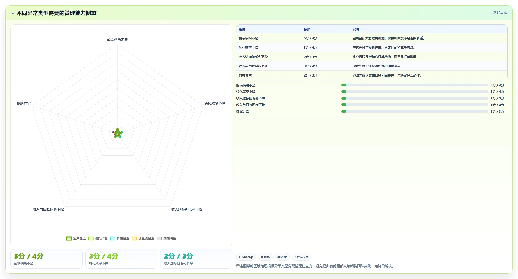The image size is (518, 279).
Task: Click the radar axis label 转化效率下降
Action: [x=215, y=103]
